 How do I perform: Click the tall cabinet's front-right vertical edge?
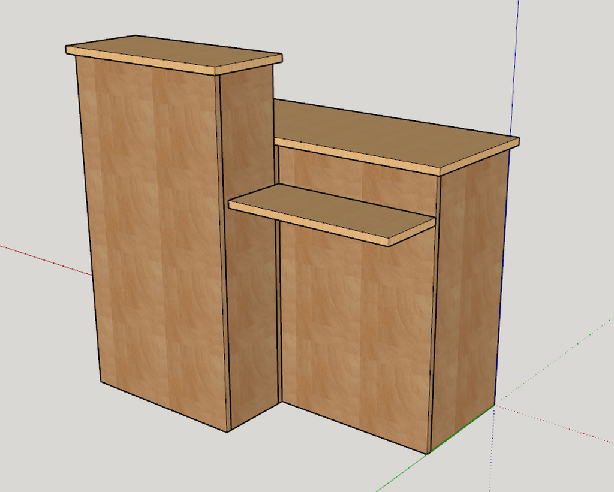point(222,252)
